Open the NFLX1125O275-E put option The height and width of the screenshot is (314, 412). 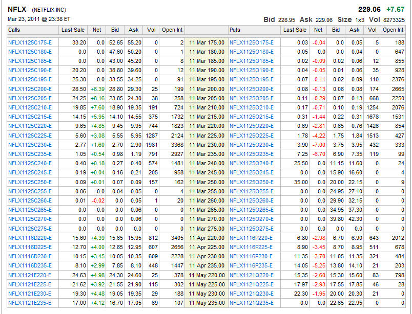252,229
